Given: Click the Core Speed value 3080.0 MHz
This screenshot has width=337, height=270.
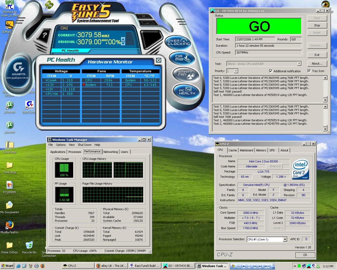Looking at the screenshot, I should tap(251, 213).
